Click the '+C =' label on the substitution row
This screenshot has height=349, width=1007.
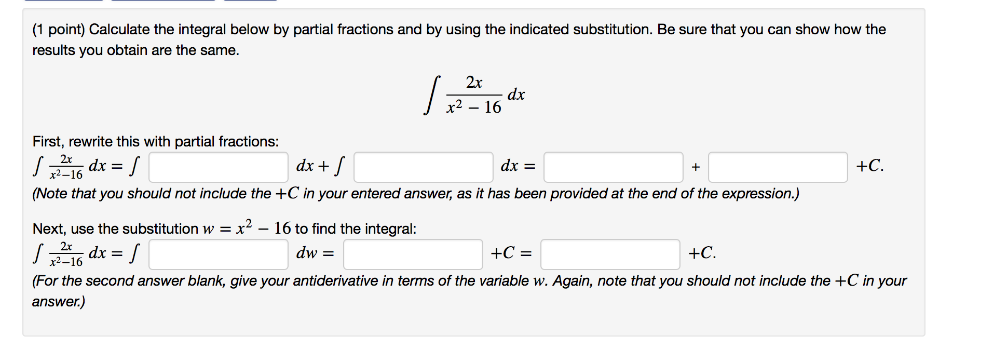click(511, 253)
